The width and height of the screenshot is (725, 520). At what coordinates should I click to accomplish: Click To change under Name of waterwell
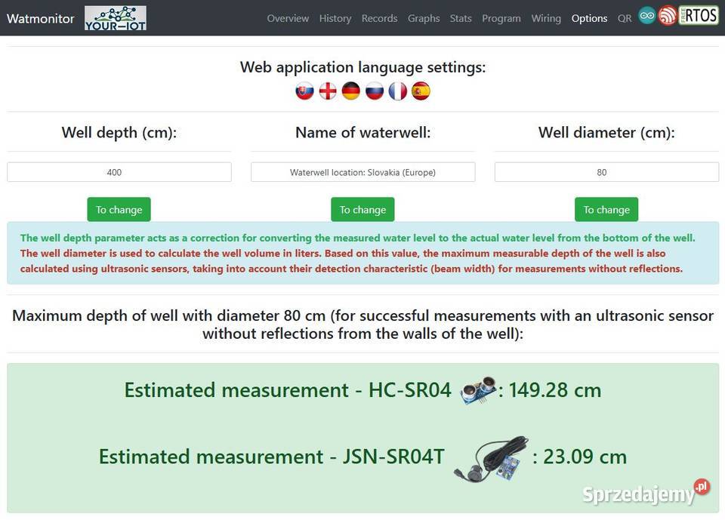pyautogui.click(x=362, y=209)
